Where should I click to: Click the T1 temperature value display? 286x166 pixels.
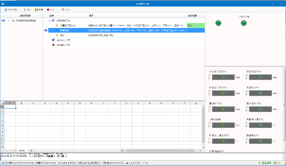[x=260, y=125]
